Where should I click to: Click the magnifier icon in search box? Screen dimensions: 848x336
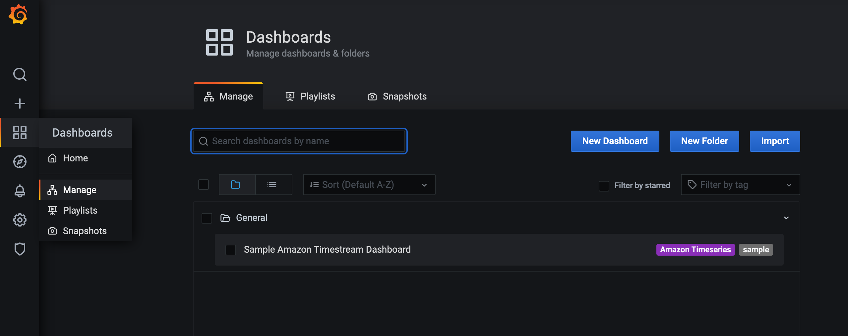(203, 141)
